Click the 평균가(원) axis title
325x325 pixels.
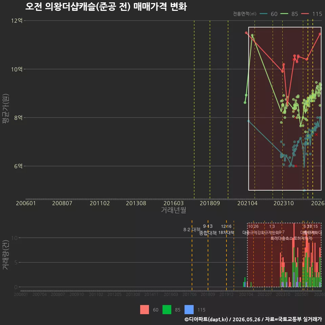click(6, 109)
